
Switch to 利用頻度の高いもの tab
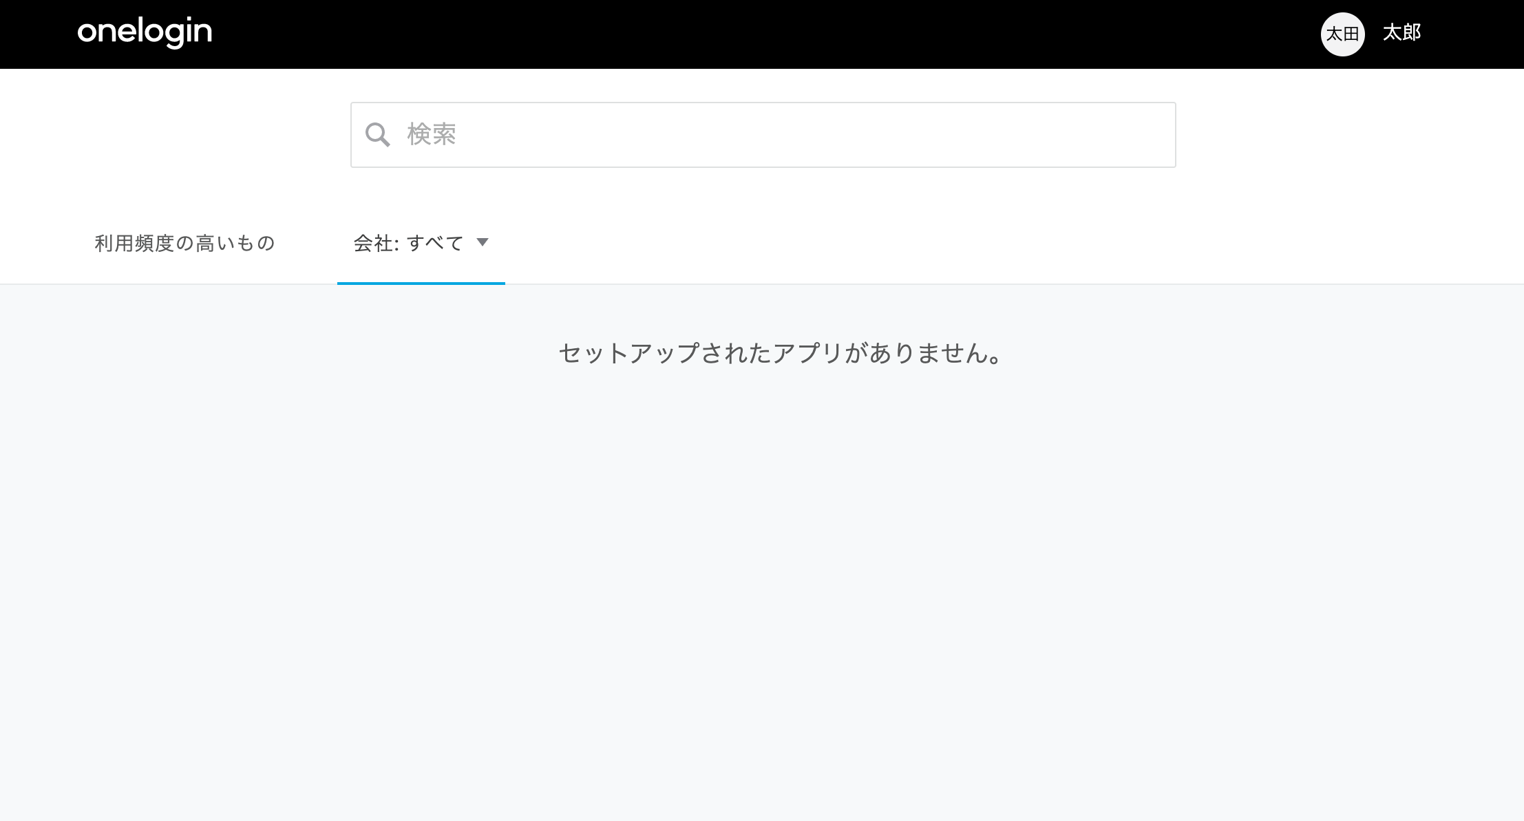coord(184,243)
